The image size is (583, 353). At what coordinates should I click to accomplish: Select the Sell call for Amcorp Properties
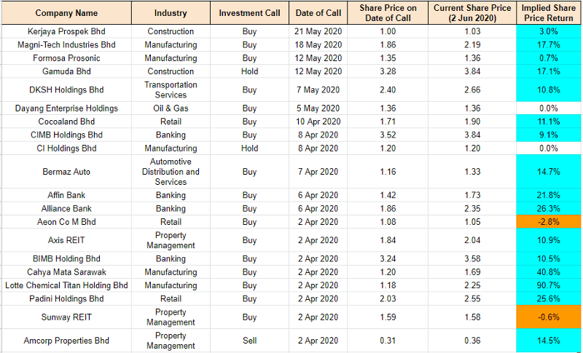click(249, 341)
